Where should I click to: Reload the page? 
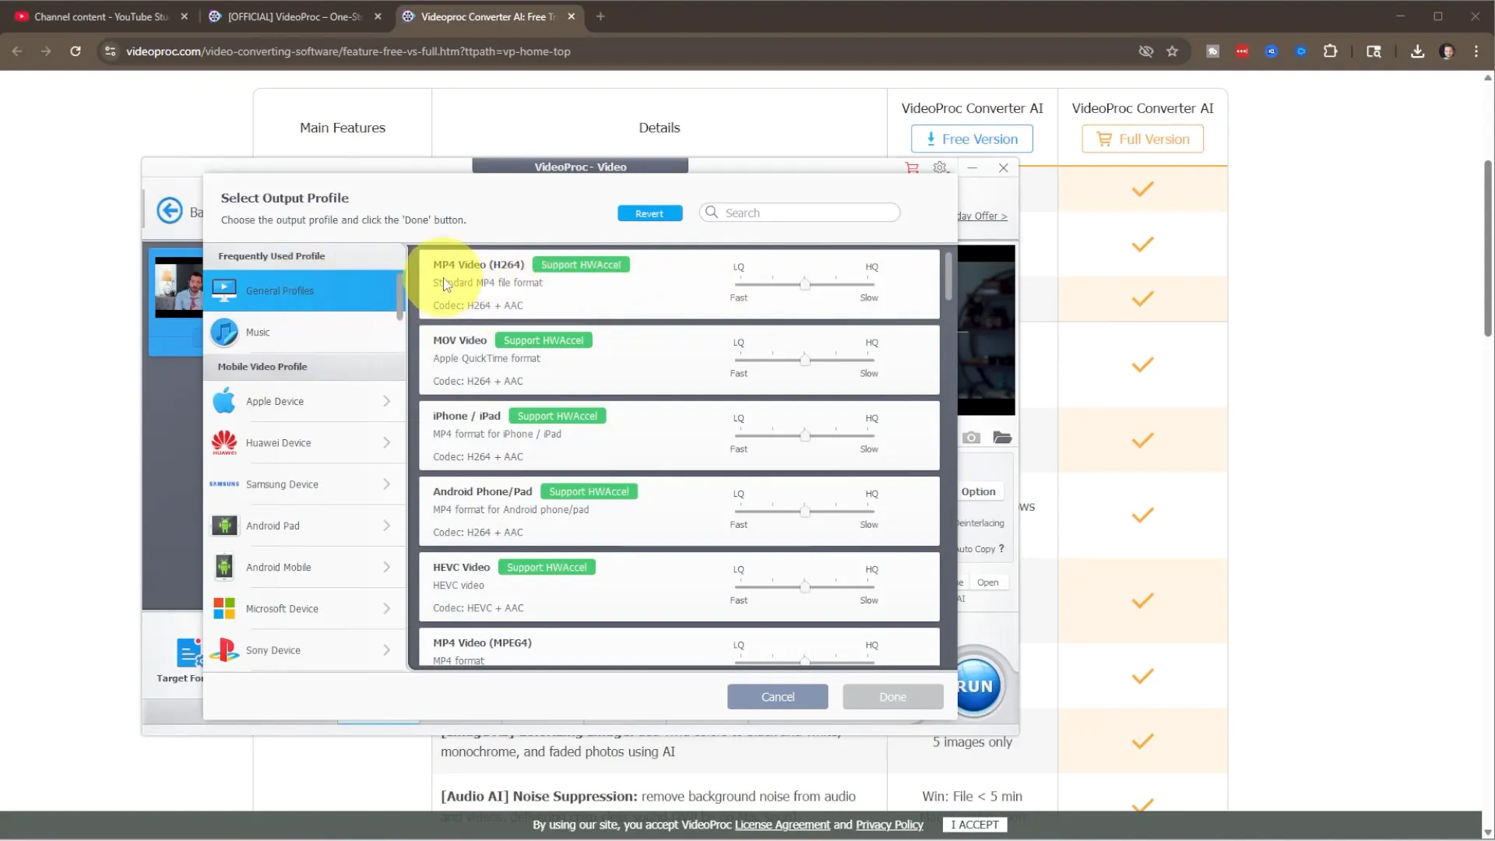(76, 51)
